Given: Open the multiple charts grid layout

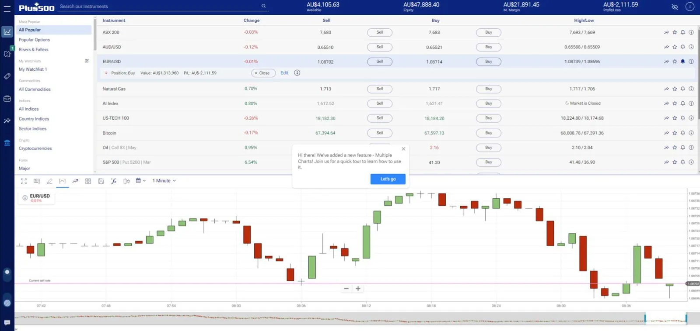Looking at the screenshot, I should pos(88,181).
